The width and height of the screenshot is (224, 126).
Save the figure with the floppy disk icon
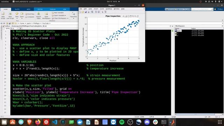coord(85,12)
